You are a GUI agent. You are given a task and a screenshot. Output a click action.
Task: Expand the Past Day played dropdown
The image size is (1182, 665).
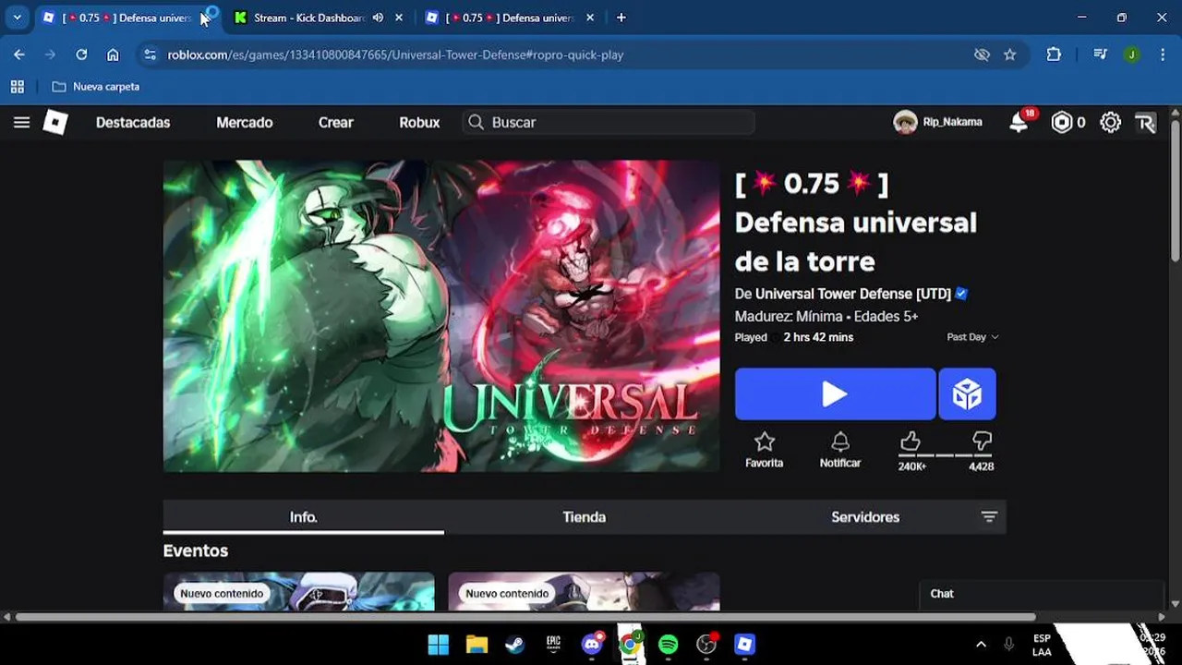tap(972, 337)
